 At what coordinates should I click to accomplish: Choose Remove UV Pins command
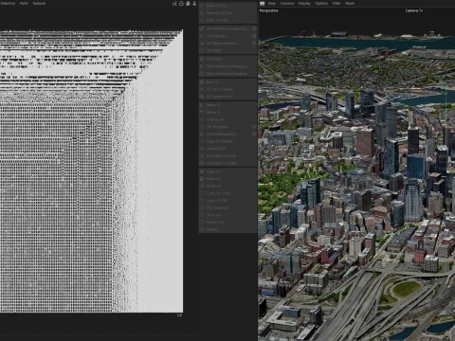click(x=227, y=13)
